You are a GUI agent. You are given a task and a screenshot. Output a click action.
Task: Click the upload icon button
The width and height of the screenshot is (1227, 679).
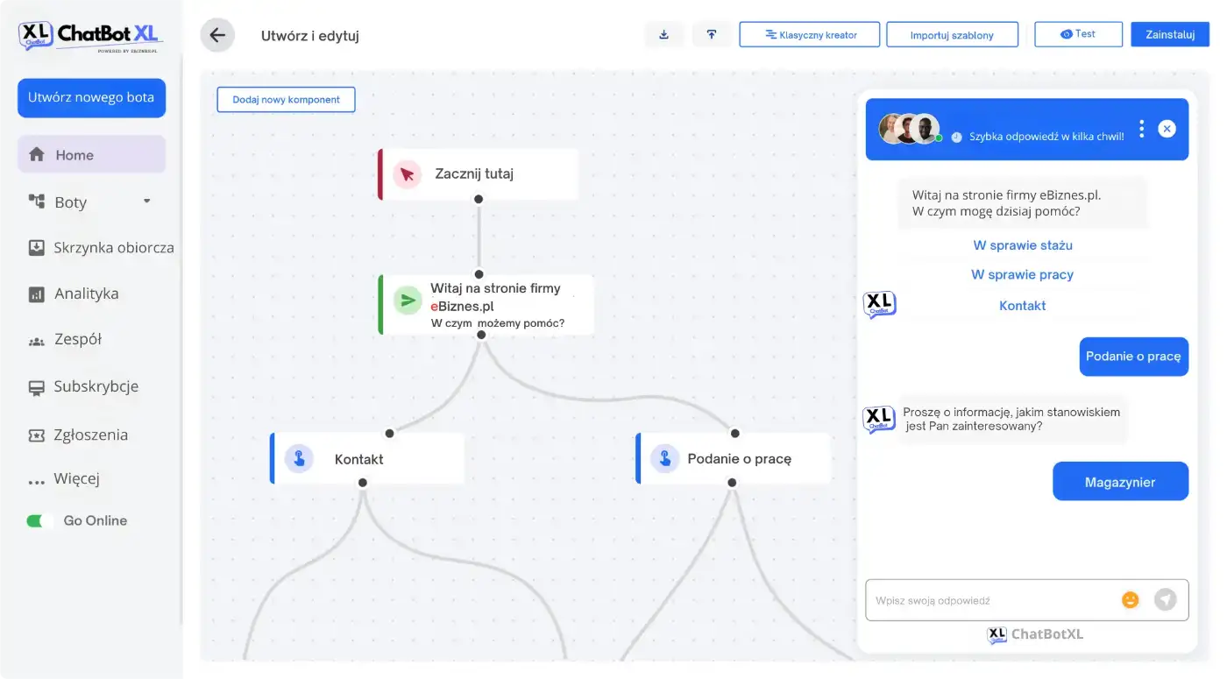pos(712,34)
